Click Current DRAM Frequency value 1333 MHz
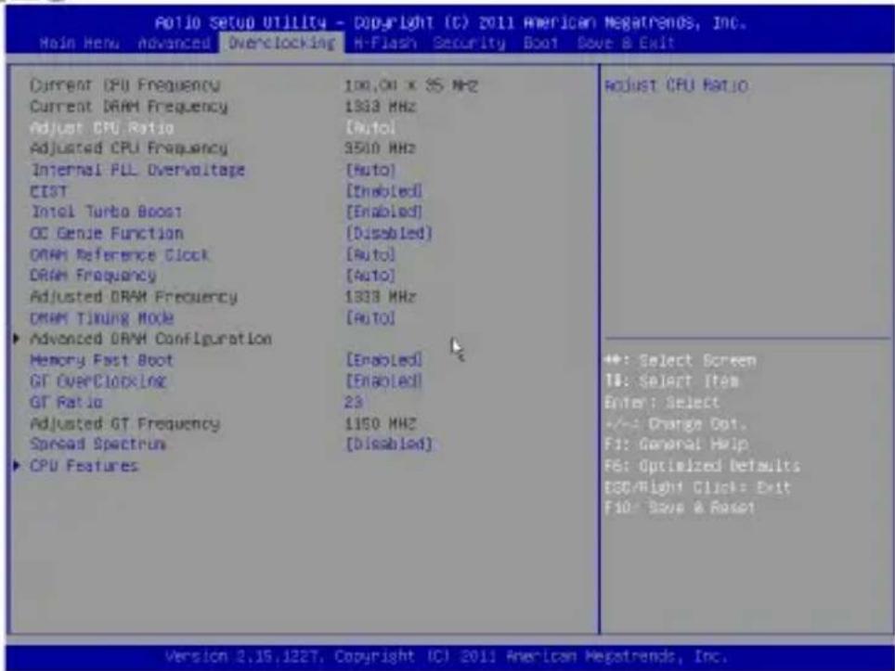Screen dimensions: 895x671 point(380,107)
